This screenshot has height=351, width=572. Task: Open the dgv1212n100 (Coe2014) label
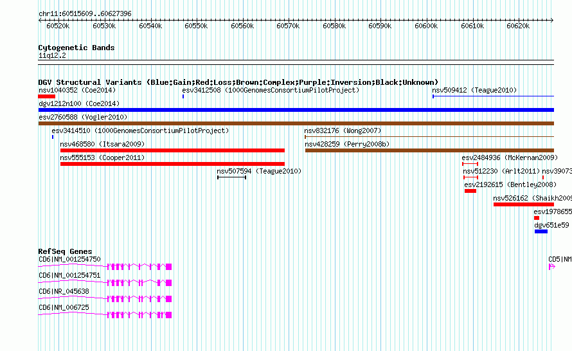pos(79,104)
